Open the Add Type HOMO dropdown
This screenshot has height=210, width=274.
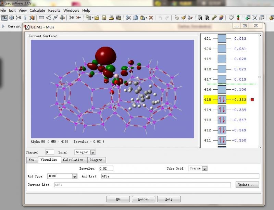(x=74, y=176)
